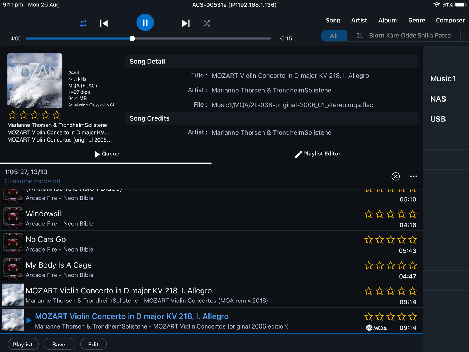Tap the ACS-00531e device title
The height and width of the screenshot is (352, 469).
click(x=234, y=5)
